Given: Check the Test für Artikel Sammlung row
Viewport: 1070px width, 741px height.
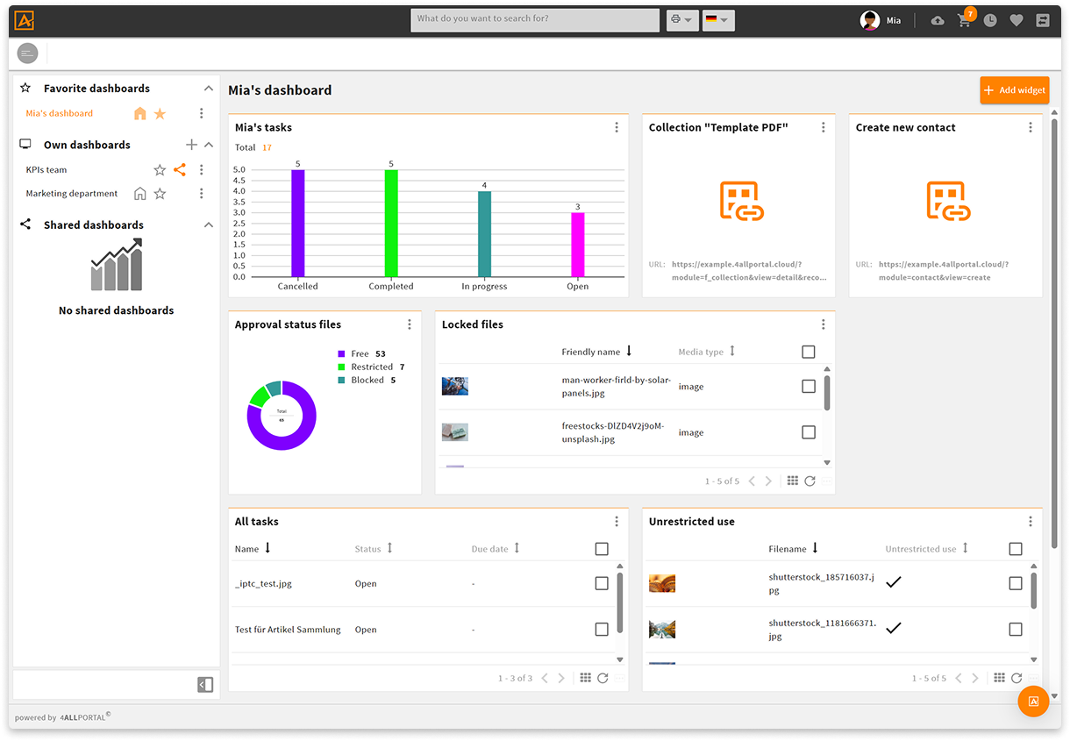Looking at the screenshot, I should (x=602, y=629).
